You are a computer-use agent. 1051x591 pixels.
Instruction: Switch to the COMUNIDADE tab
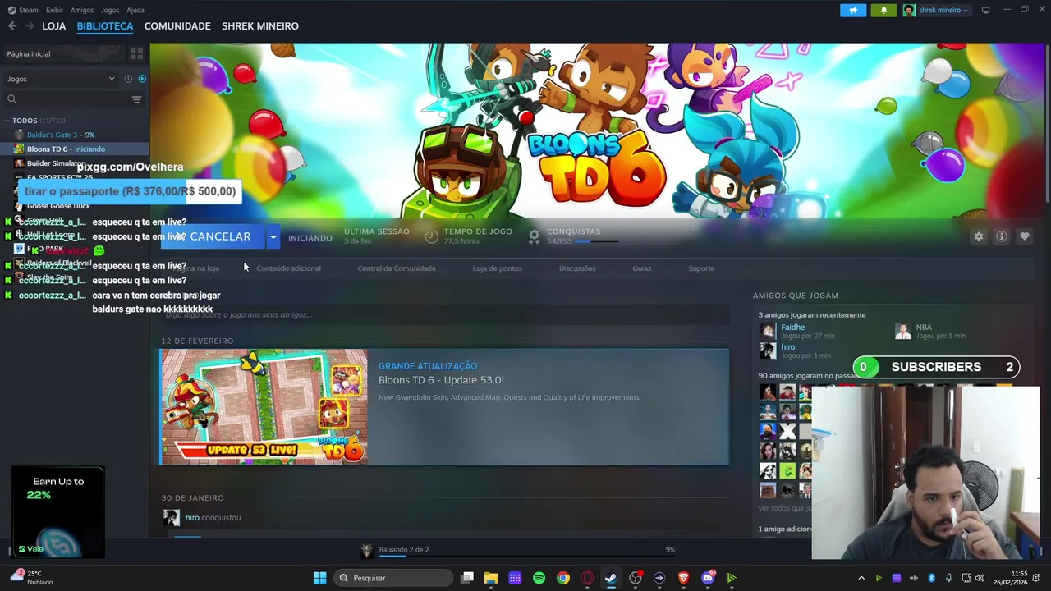click(x=177, y=26)
